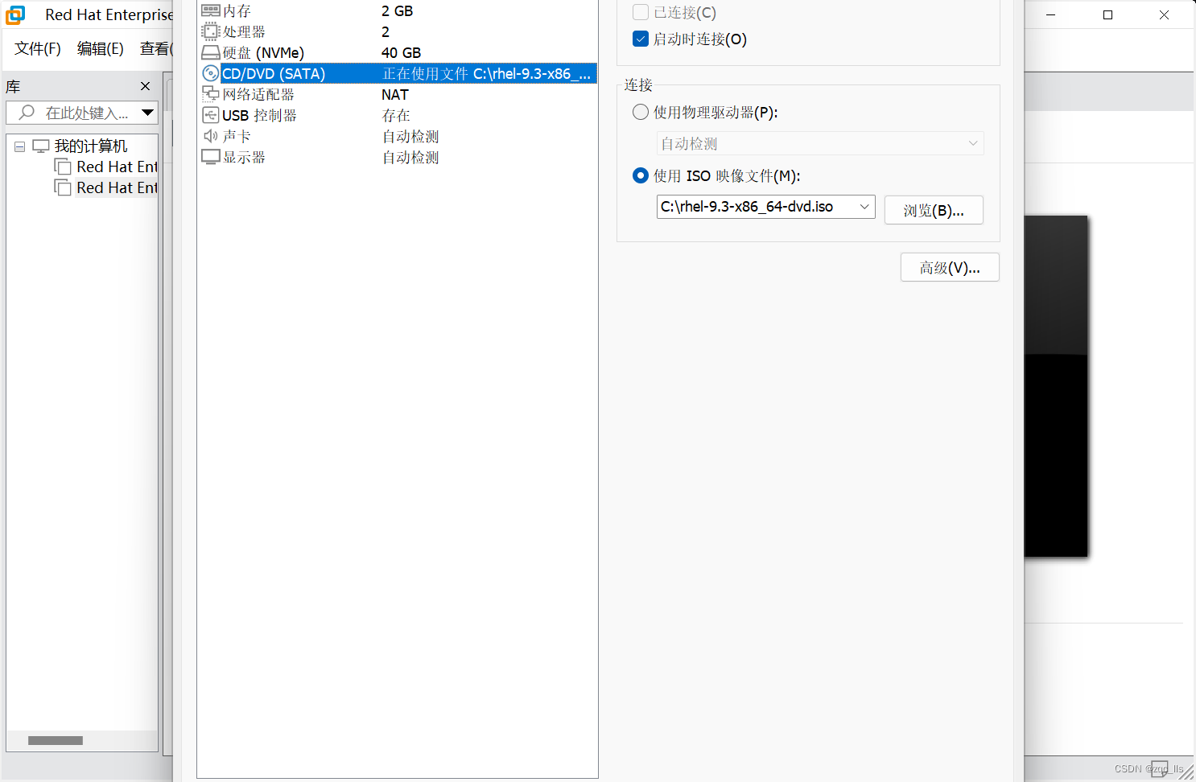Select the first Red Hat Ent tree entry
The width and height of the screenshot is (1196, 782).
117,167
